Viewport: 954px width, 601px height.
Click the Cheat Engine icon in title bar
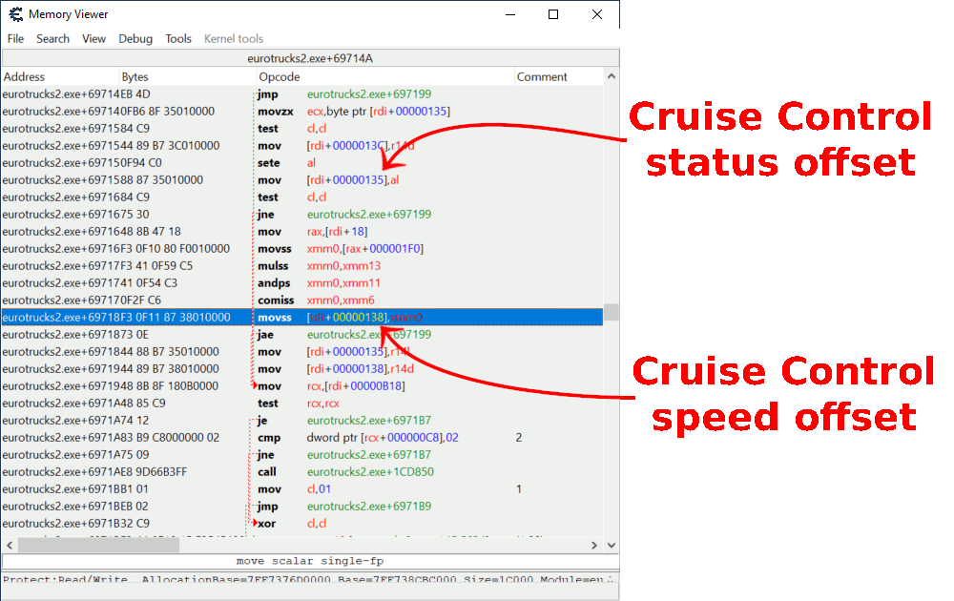(15, 14)
